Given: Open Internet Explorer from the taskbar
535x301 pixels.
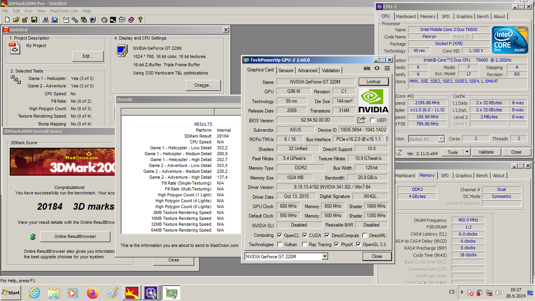Looking at the screenshot, I should pos(34,293).
